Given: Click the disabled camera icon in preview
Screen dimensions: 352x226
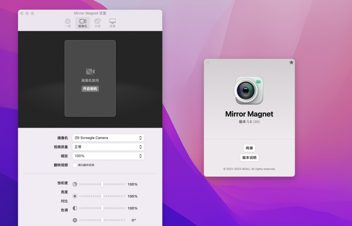Looking at the screenshot, I should 90,71.
